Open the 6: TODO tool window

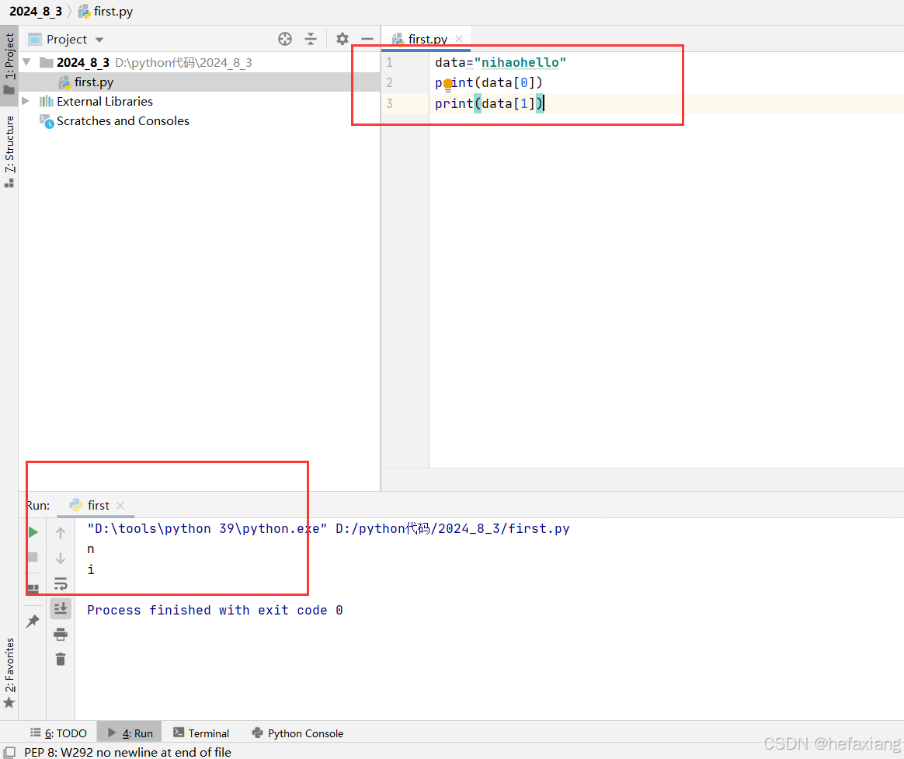point(59,733)
